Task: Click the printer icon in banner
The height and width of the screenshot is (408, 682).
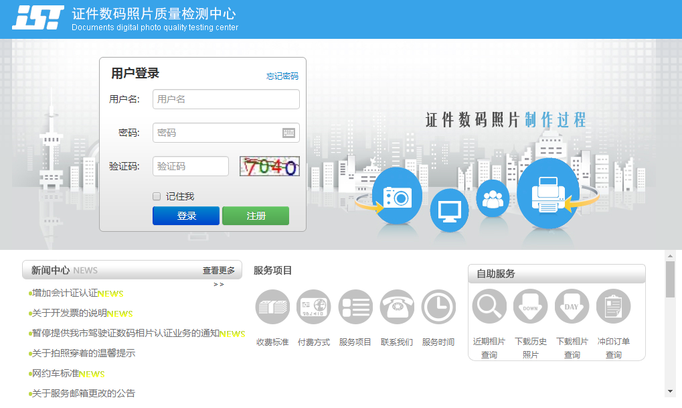Action: (x=548, y=194)
